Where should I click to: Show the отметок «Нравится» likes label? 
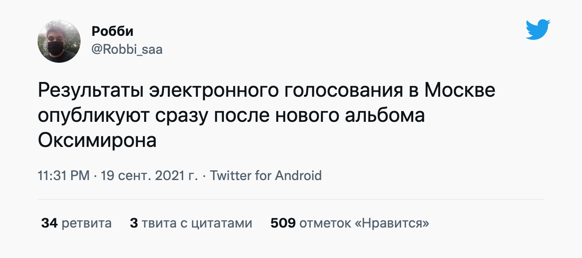[364, 223]
